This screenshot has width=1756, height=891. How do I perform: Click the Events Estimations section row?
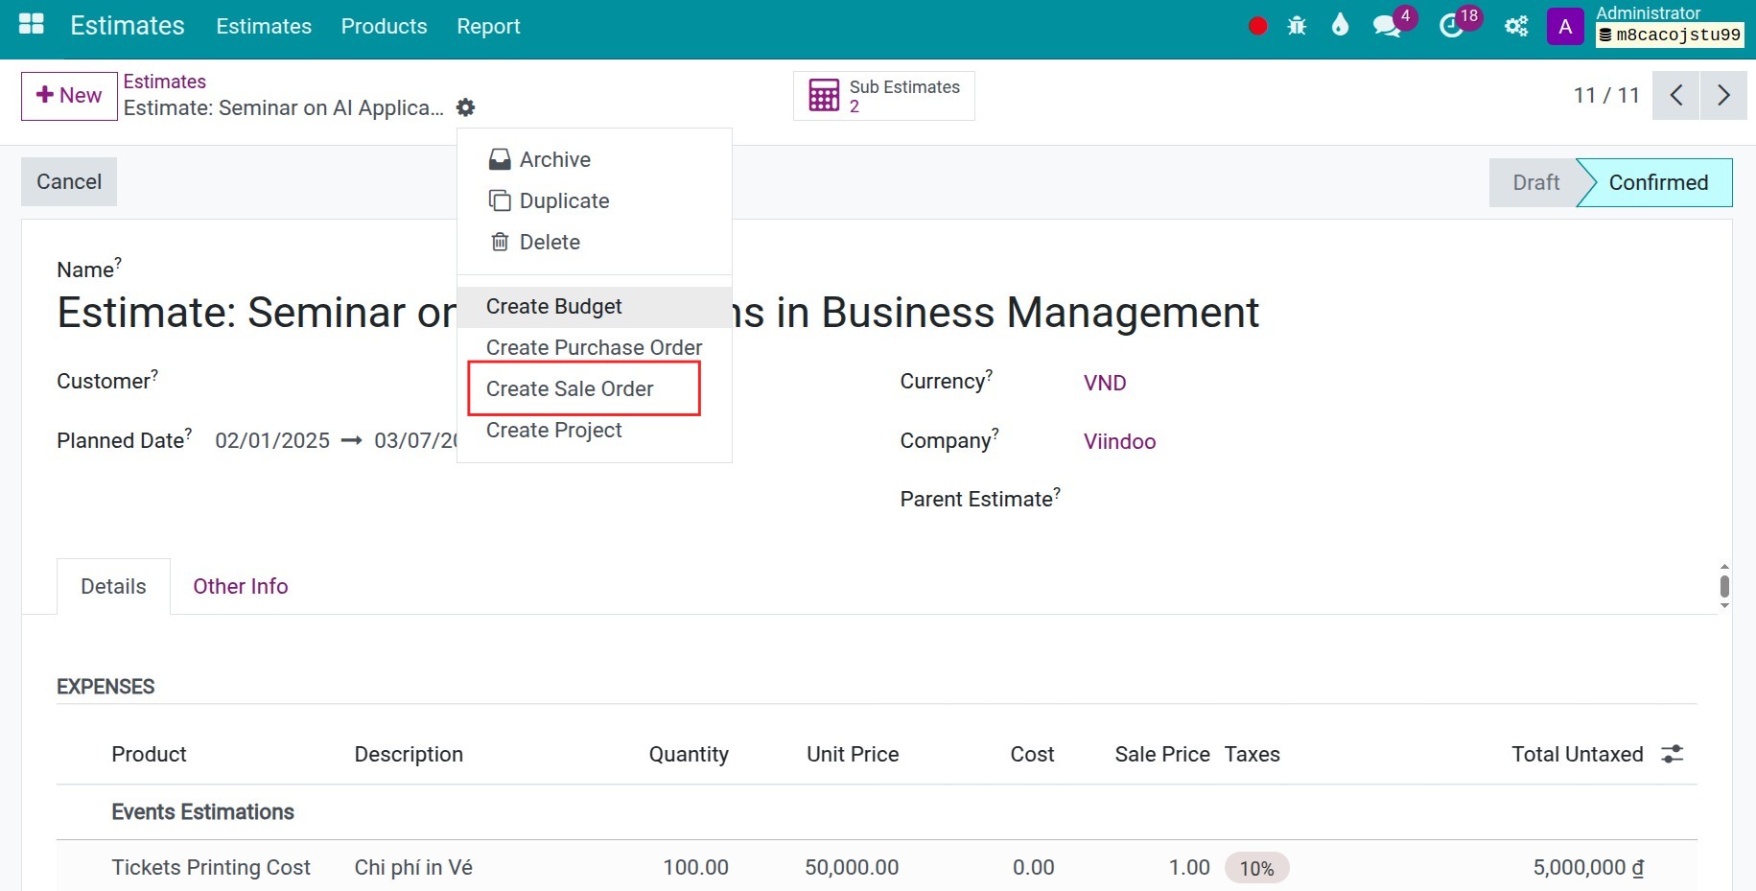click(877, 812)
